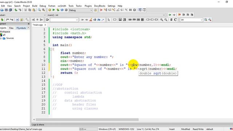The width and height of the screenshot is (233, 131).
Task: Click the S toggle source button
Action: coord(171,20)
